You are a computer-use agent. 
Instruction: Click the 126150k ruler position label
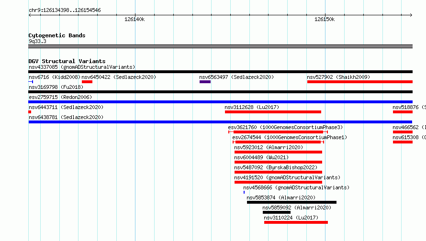click(325, 19)
